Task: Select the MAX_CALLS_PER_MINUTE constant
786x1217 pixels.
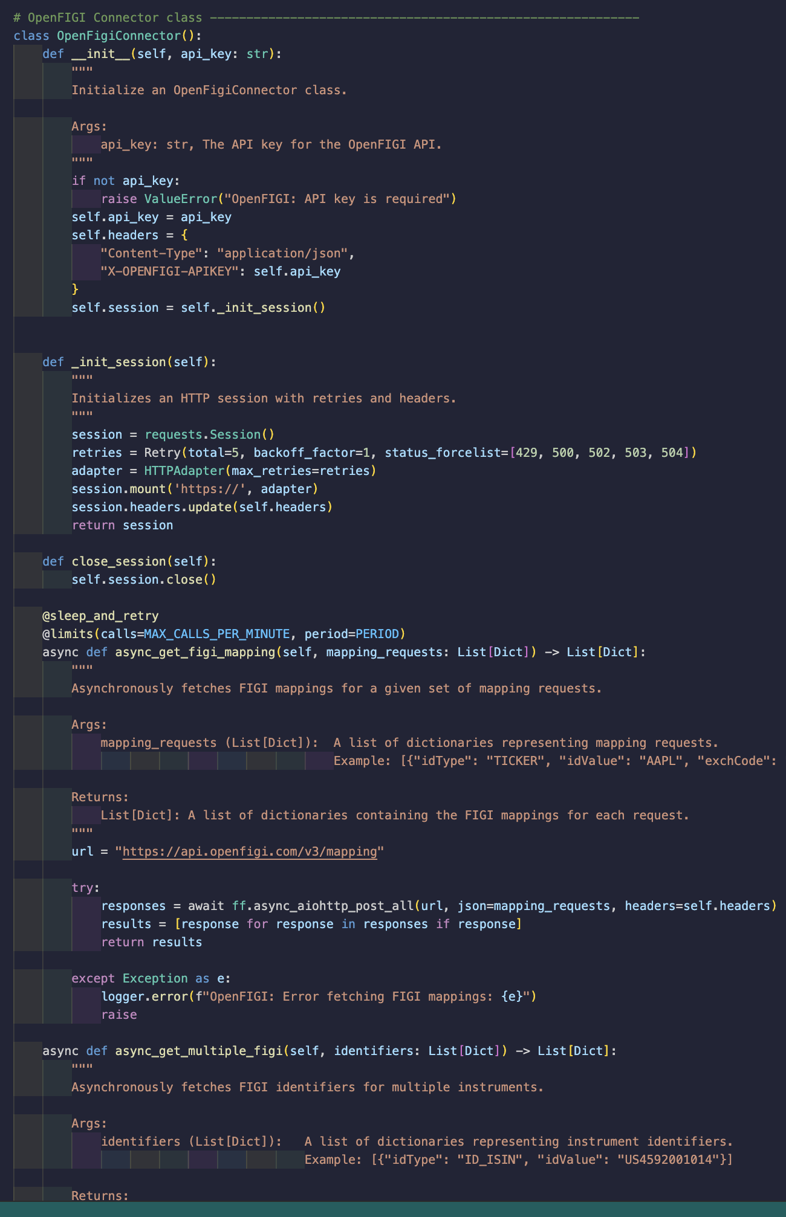Action: pos(216,634)
